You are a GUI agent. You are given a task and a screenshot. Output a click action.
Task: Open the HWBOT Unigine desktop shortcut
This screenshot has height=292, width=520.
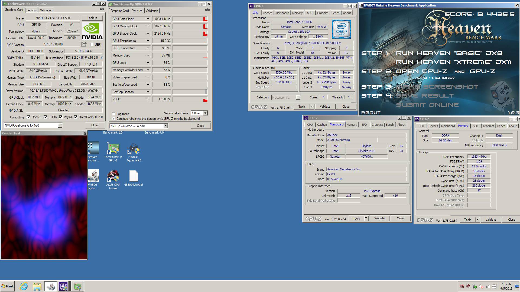[93, 180]
